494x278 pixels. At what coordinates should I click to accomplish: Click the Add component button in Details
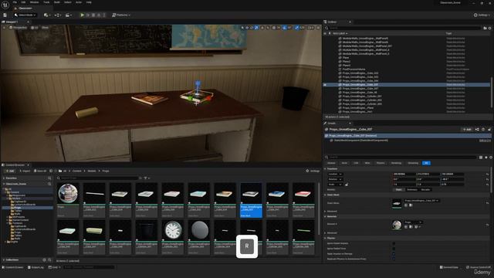tap(467, 129)
